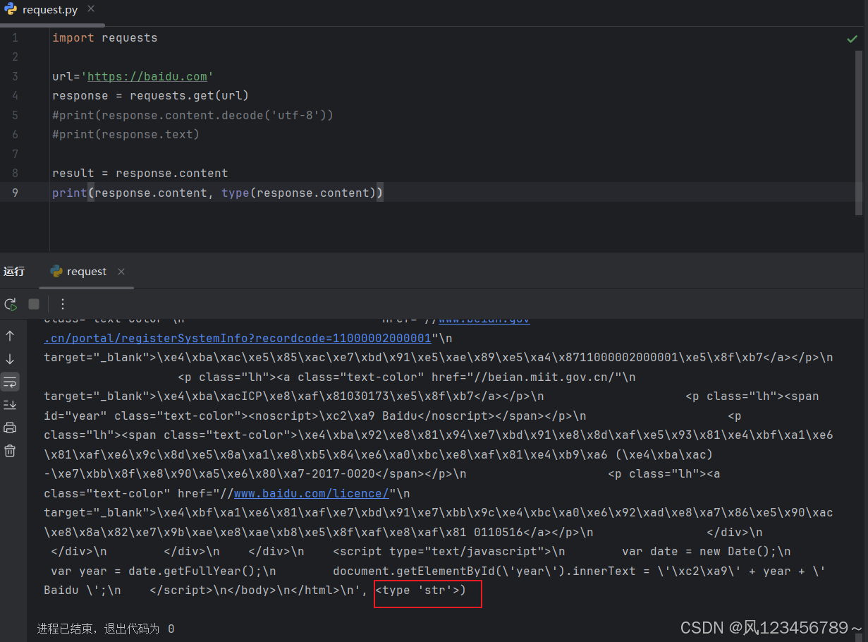Click the 'response = requests.get(url)' line
The width and height of the screenshot is (868, 642).
[x=151, y=95]
